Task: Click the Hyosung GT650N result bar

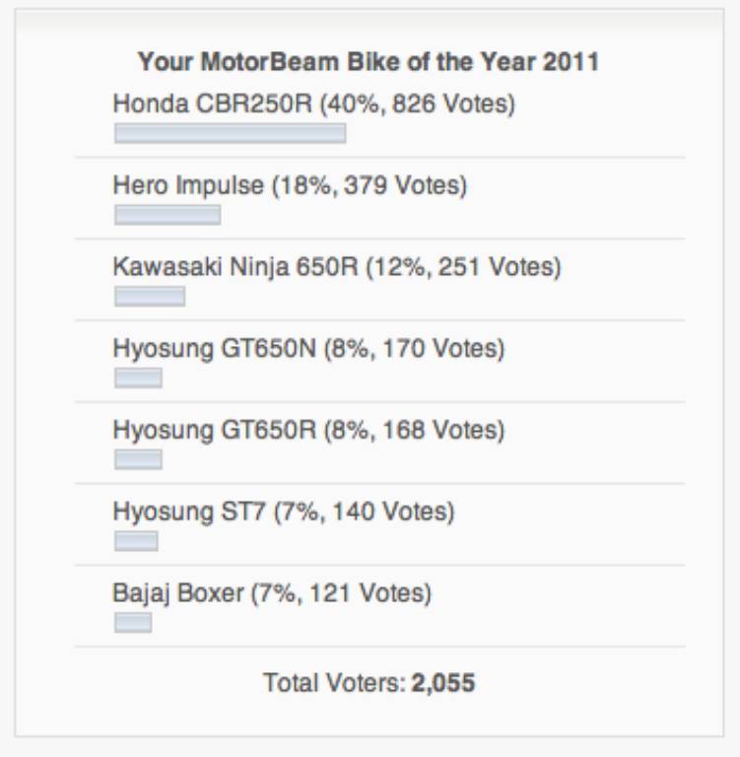Action: (x=138, y=378)
